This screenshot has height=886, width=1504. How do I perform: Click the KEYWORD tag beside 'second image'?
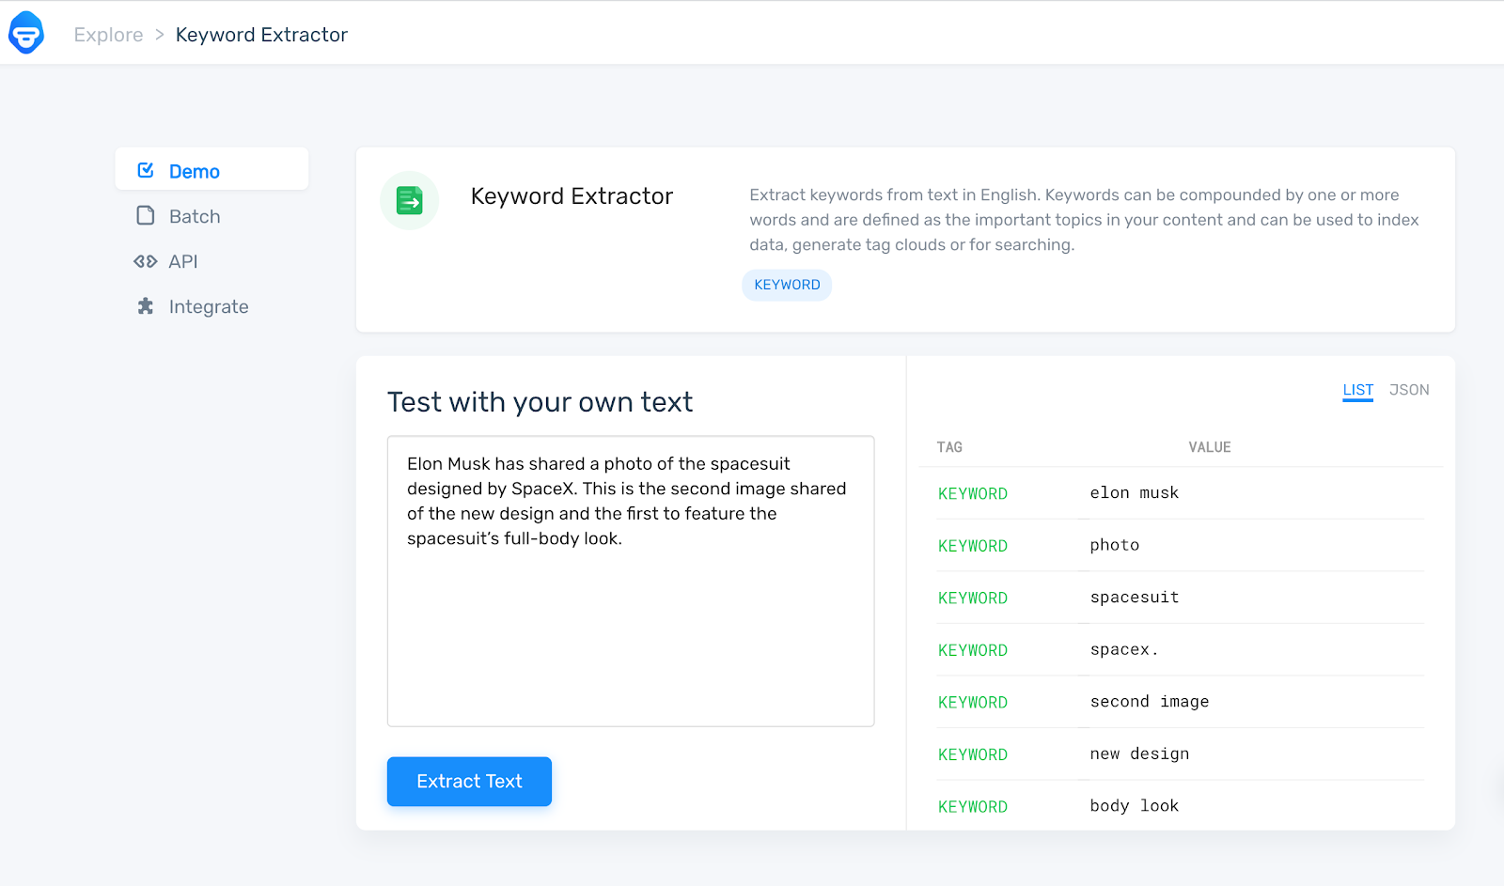coord(973,703)
